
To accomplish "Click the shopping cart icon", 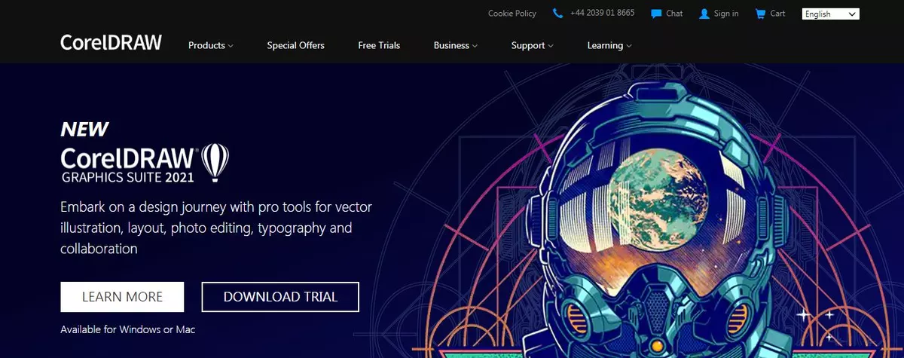I will tap(760, 14).
